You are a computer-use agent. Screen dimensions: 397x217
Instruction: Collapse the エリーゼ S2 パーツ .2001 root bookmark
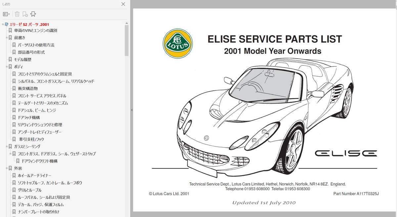coord(3,24)
